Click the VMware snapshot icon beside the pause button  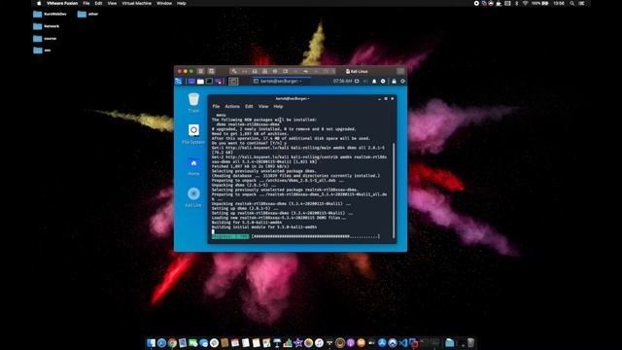pyautogui.click(x=211, y=71)
